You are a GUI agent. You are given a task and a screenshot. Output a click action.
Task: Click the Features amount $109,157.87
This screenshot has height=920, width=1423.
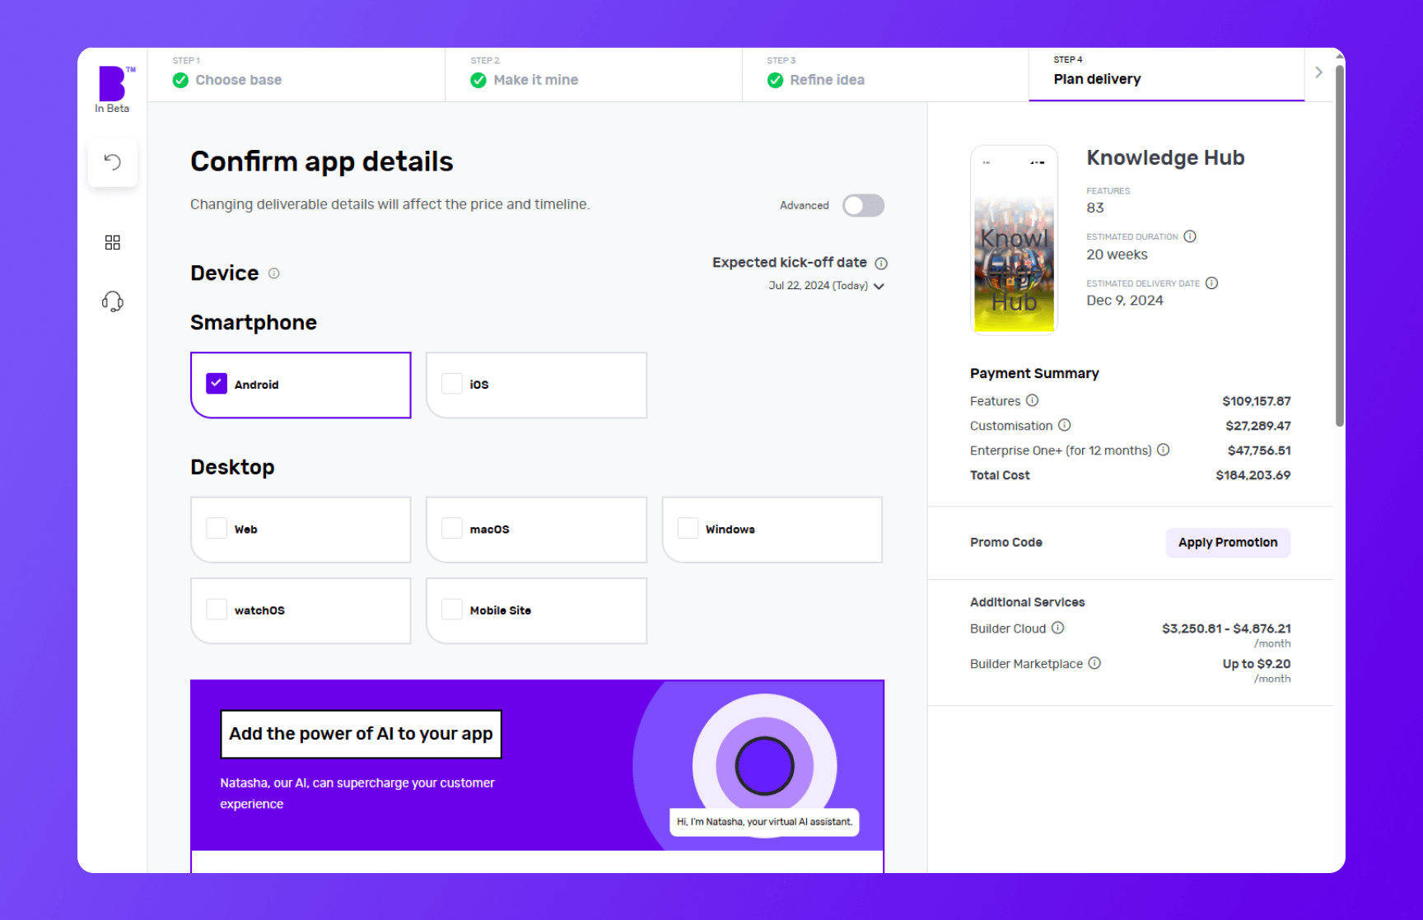tap(1257, 401)
